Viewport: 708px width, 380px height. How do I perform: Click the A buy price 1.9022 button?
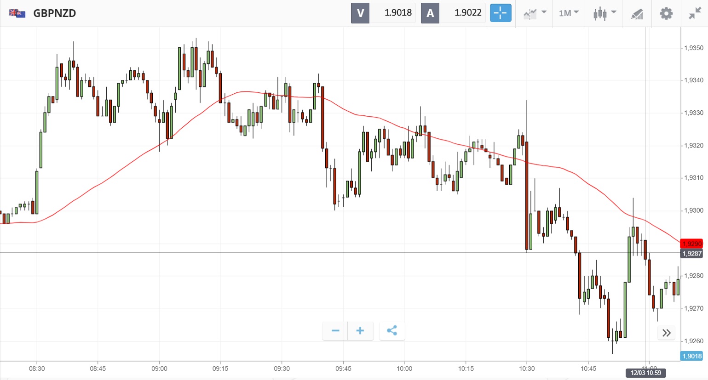[453, 13]
